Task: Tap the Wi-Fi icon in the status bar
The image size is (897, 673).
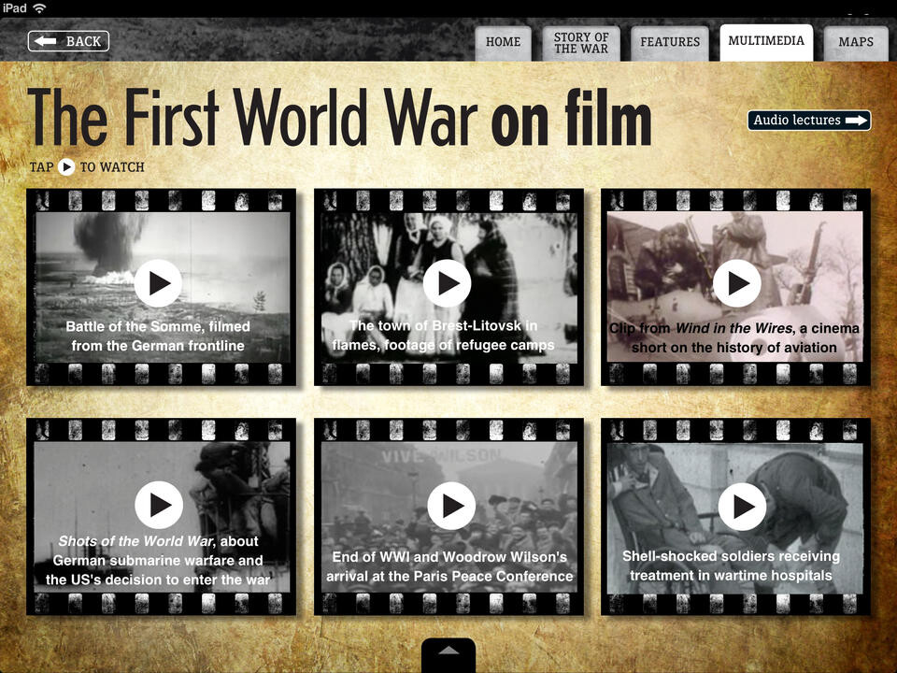Action: 38,7
